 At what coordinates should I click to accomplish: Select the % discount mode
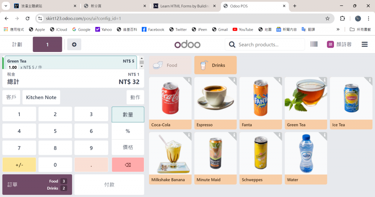coord(128,131)
